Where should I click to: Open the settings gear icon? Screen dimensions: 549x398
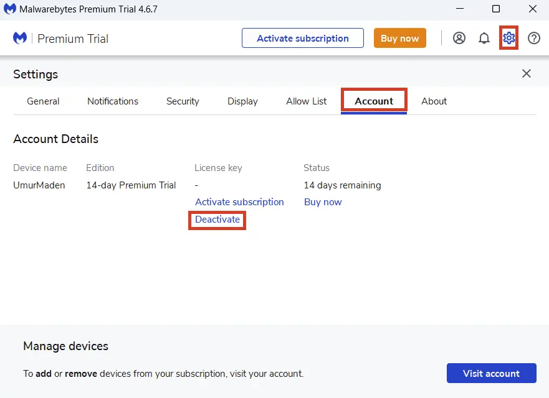coord(508,38)
